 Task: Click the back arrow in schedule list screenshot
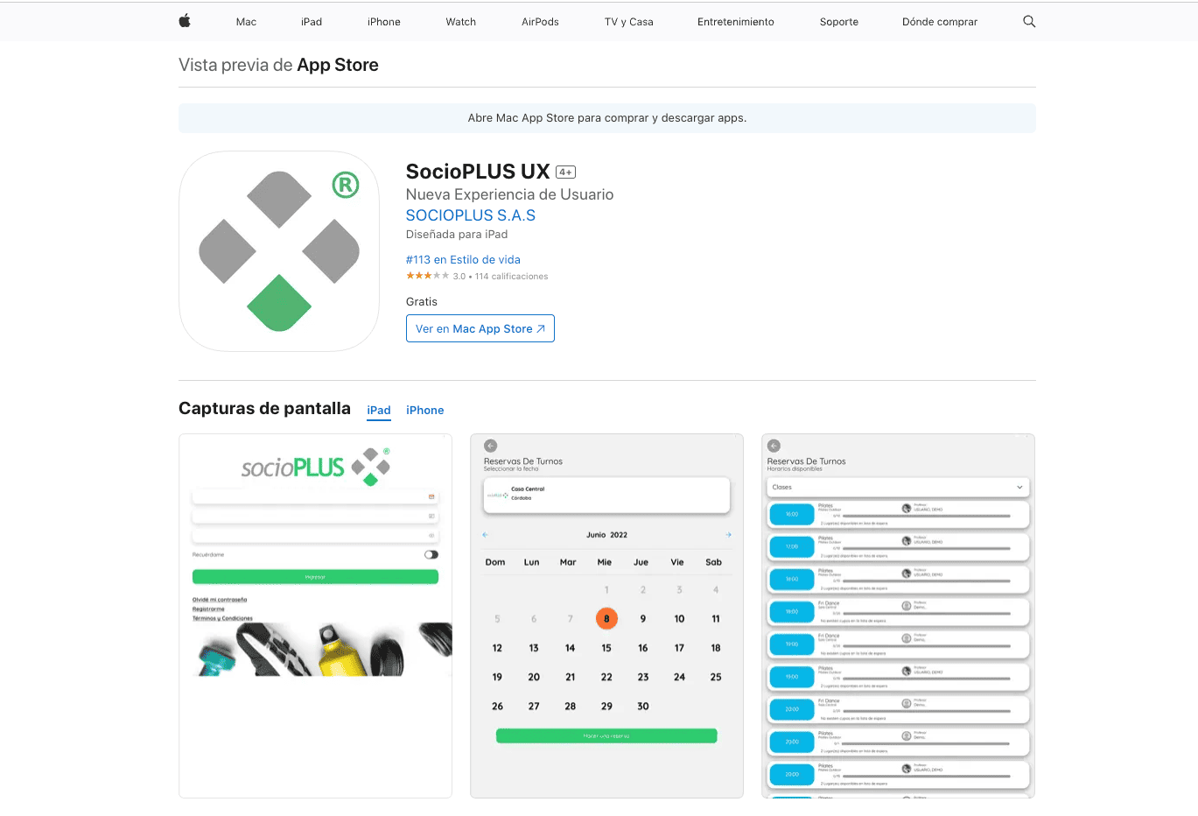click(x=774, y=446)
